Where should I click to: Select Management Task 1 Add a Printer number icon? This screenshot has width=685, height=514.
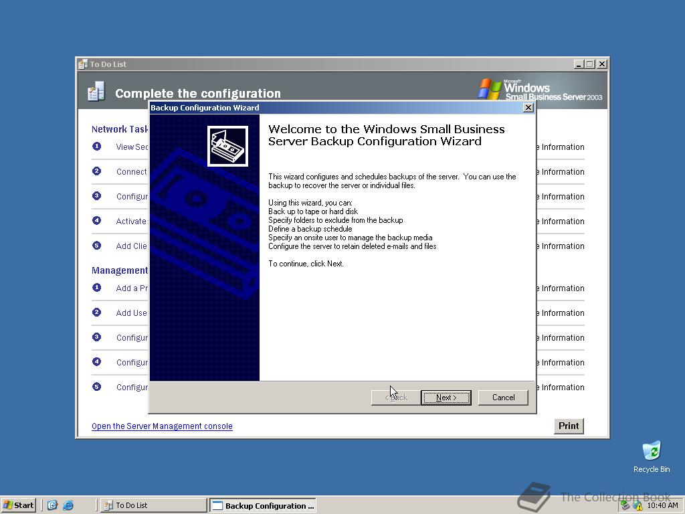[x=96, y=288]
